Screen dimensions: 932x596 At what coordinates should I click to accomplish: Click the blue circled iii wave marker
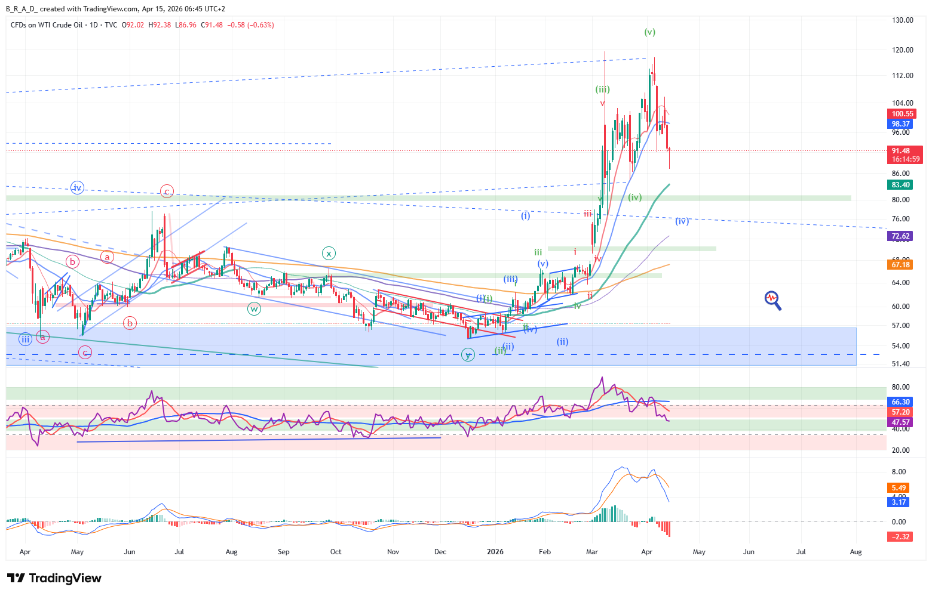click(25, 340)
